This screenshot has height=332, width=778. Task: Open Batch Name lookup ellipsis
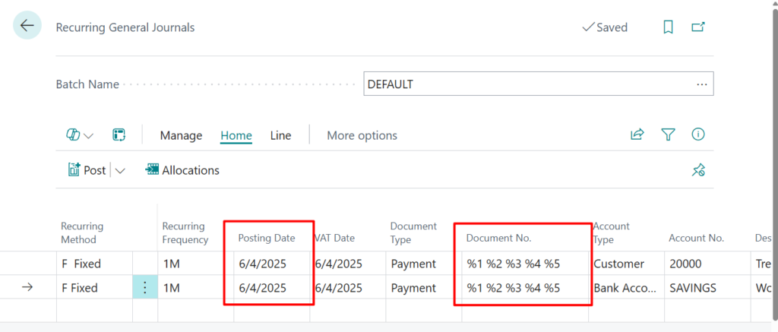701,84
